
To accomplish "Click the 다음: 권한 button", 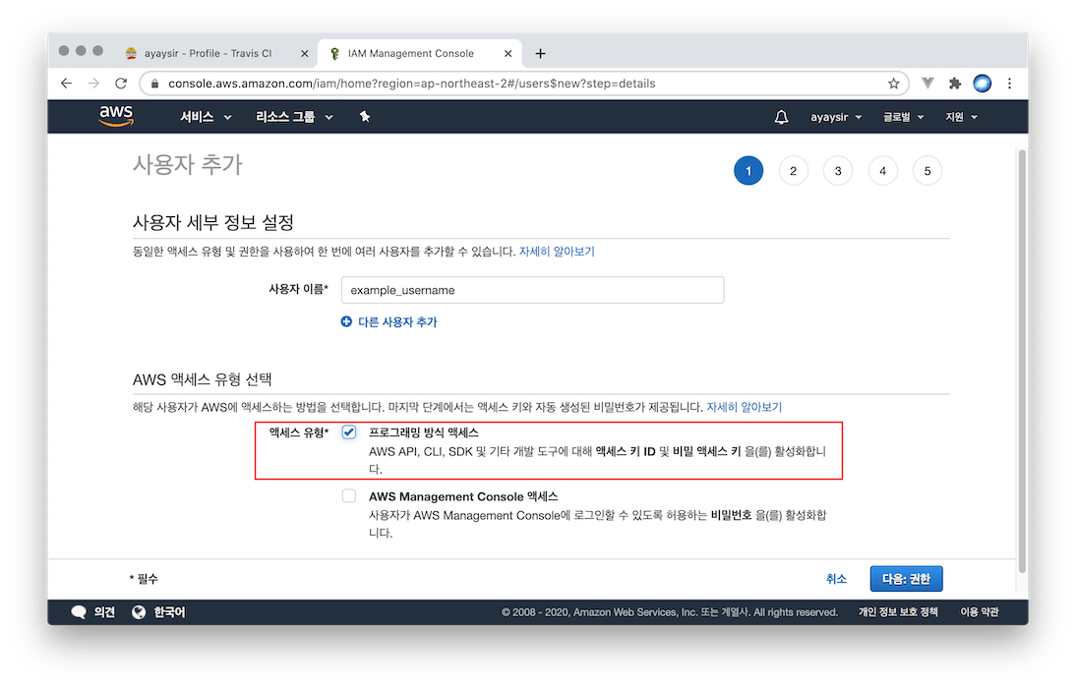I will point(906,579).
